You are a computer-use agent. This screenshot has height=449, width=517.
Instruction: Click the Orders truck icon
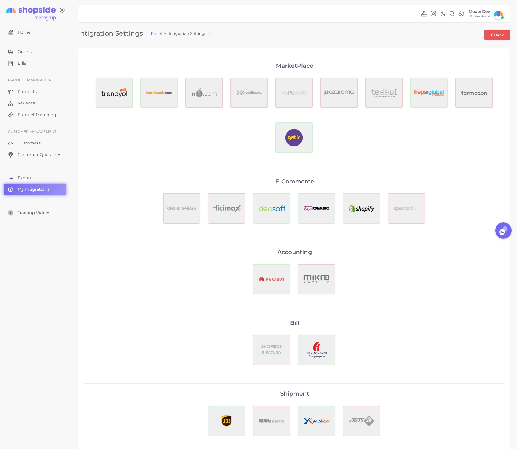point(11,52)
